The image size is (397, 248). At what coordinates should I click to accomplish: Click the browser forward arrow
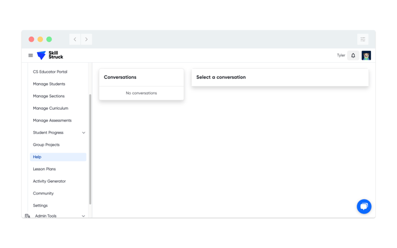(87, 39)
